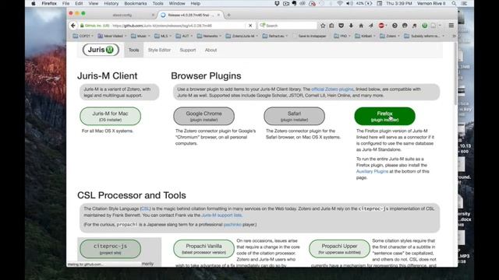The width and height of the screenshot is (499, 280).
Task: Expand the Music bookmarks folder
Action: (140, 36)
